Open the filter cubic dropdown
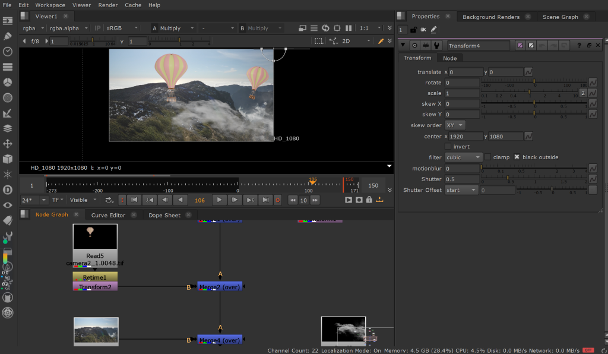 pyautogui.click(x=463, y=157)
